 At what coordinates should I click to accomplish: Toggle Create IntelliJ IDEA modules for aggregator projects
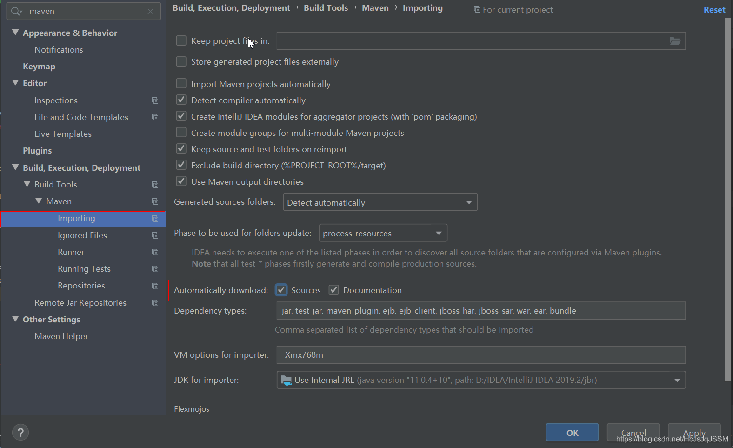(x=181, y=116)
